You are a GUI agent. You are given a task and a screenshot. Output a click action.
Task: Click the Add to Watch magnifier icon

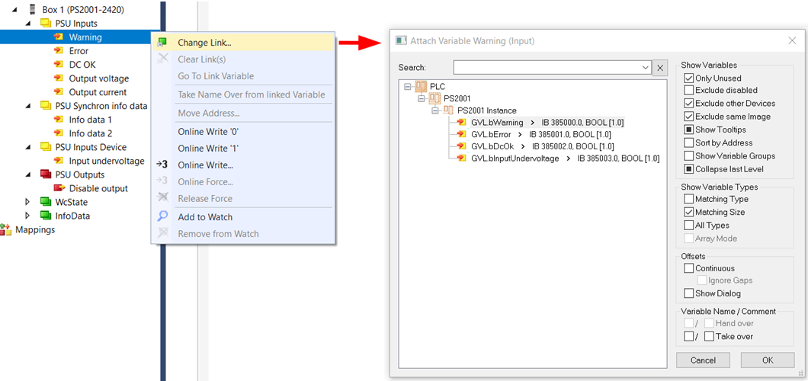coord(162,217)
